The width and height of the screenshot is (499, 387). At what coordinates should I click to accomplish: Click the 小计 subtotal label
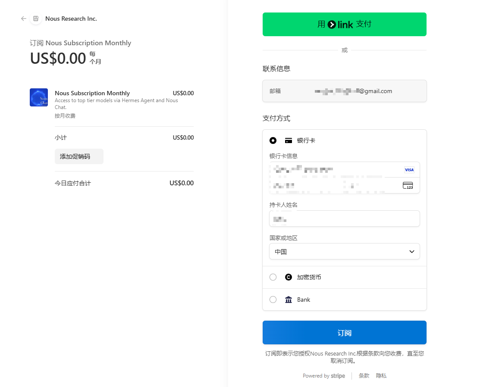coord(61,138)
